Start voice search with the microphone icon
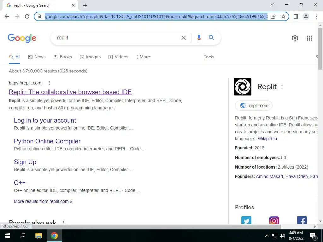The width and height of the screenshot is (323, 242). click(199, 38)
